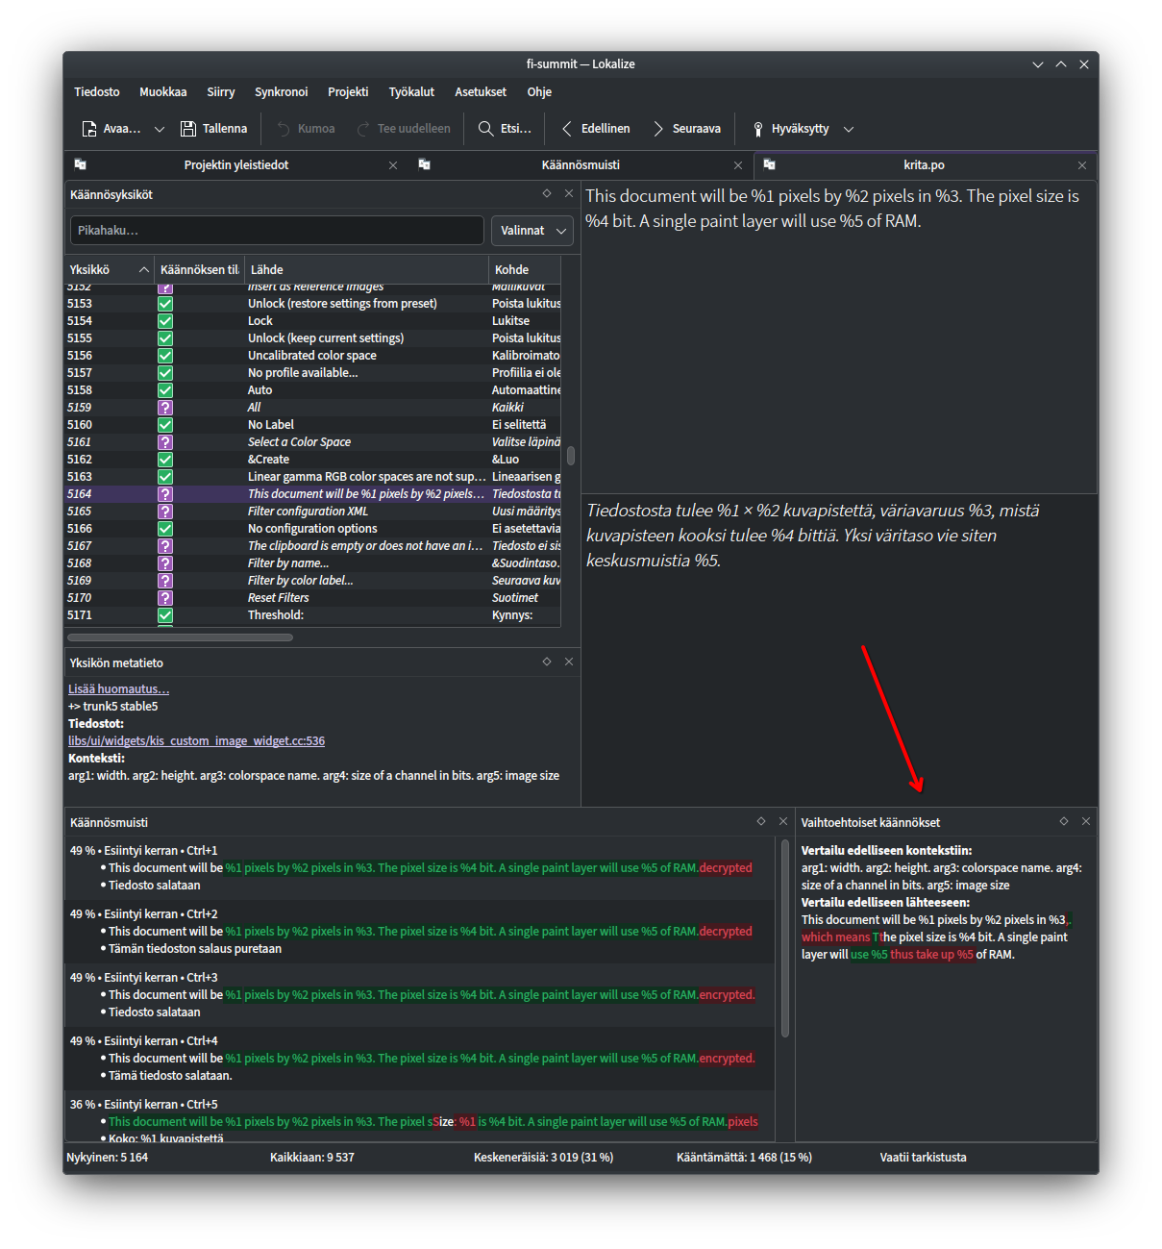
Task: Sort by the Käännöksen tila column header
Action: (200, 270)
